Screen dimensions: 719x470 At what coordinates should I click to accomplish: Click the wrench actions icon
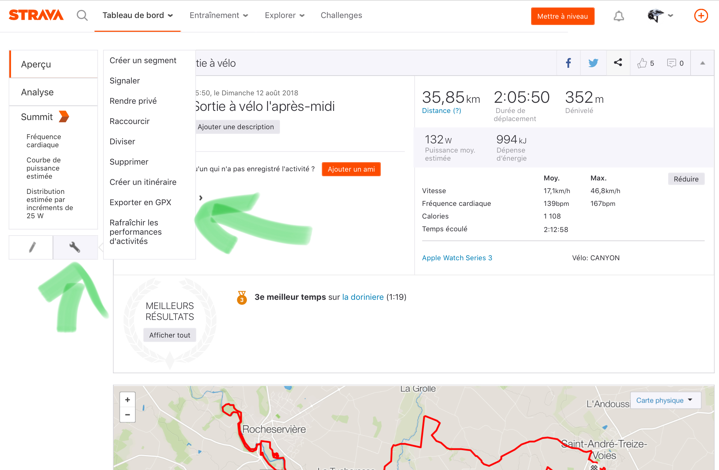[75, 247]
